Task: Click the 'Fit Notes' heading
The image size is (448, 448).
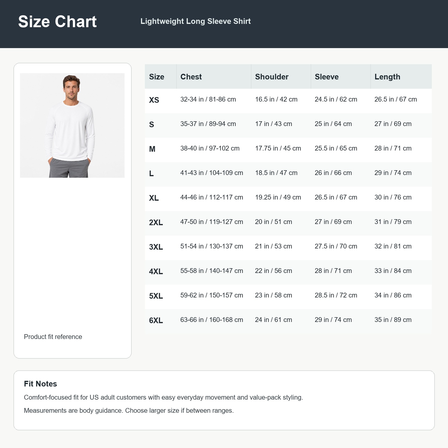Action: [40, 384]
